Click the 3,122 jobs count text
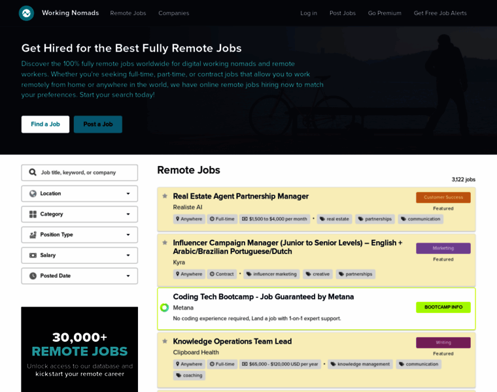 464,180
